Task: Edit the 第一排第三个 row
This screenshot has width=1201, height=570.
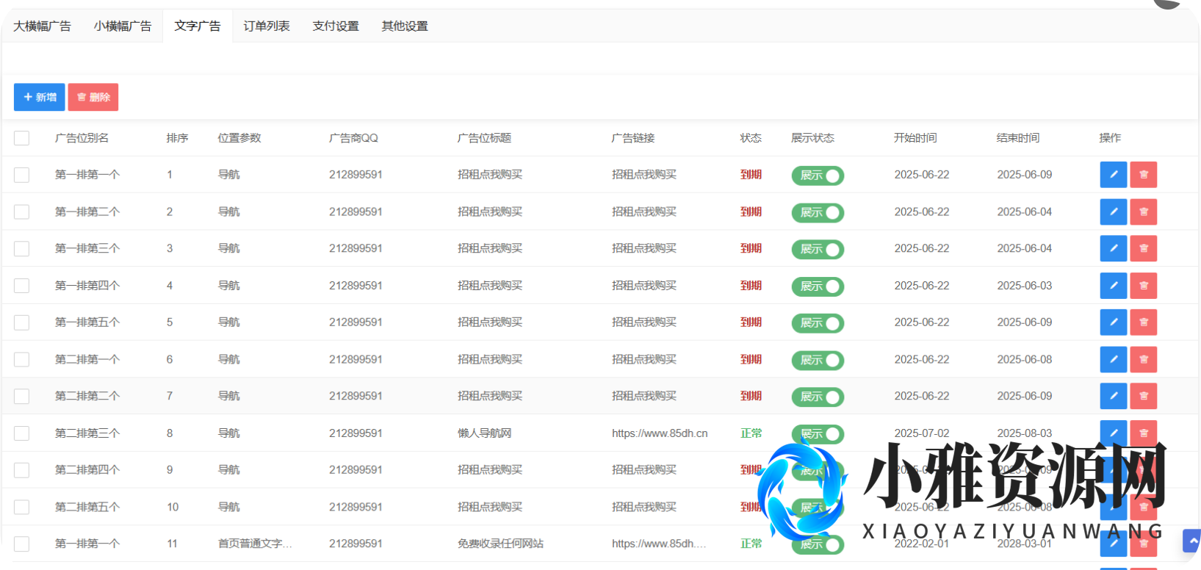Action: [1113, 248]
